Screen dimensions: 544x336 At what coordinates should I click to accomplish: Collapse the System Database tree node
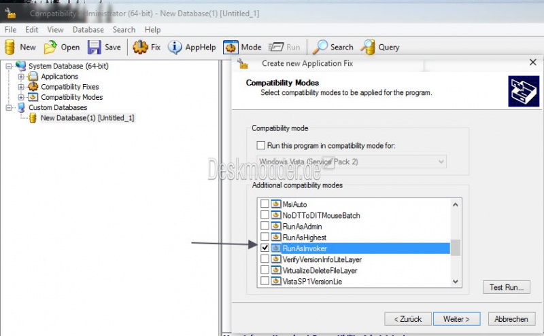(9, 66)
